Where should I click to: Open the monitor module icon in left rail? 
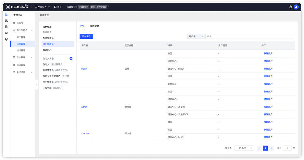(6, 33)
